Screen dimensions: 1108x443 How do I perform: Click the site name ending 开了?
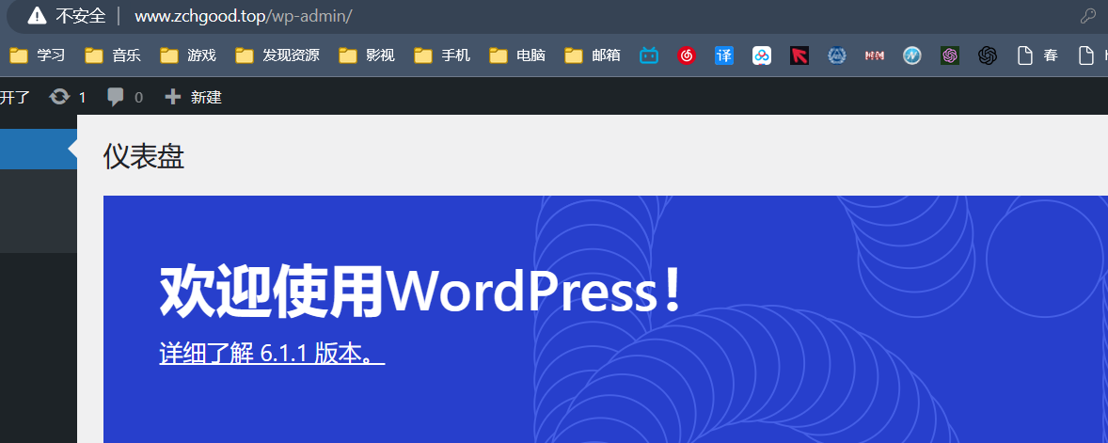(x=15, y=97)
